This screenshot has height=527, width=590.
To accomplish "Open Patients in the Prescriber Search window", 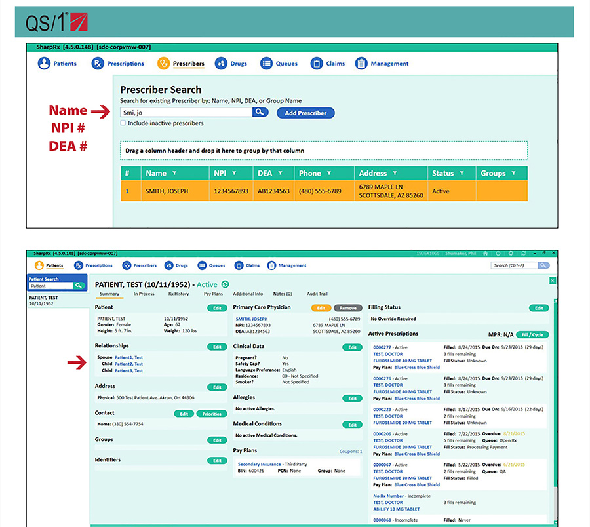I will 57,64.
